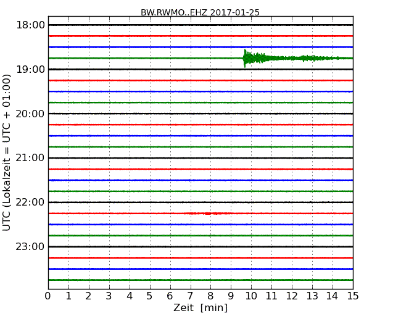This screenshot has width=401, height=321.
Task: Click the Zeit [min] axis label
Action: (x=200, y=307)
